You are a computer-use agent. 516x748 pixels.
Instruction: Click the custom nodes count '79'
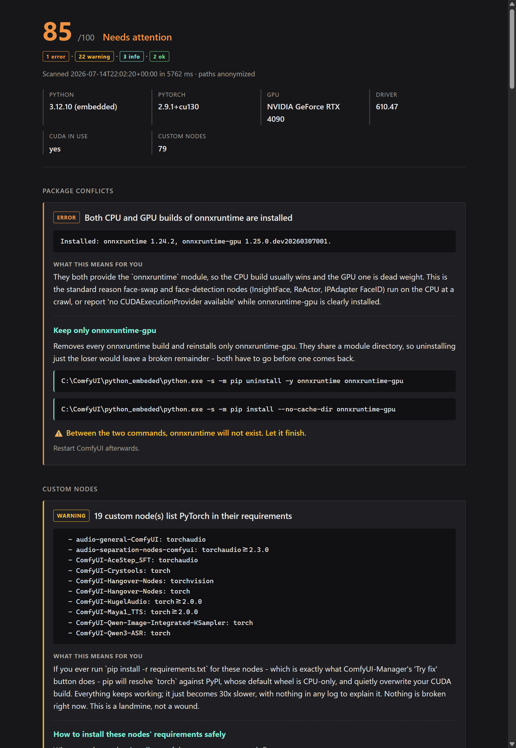[162, 149]
